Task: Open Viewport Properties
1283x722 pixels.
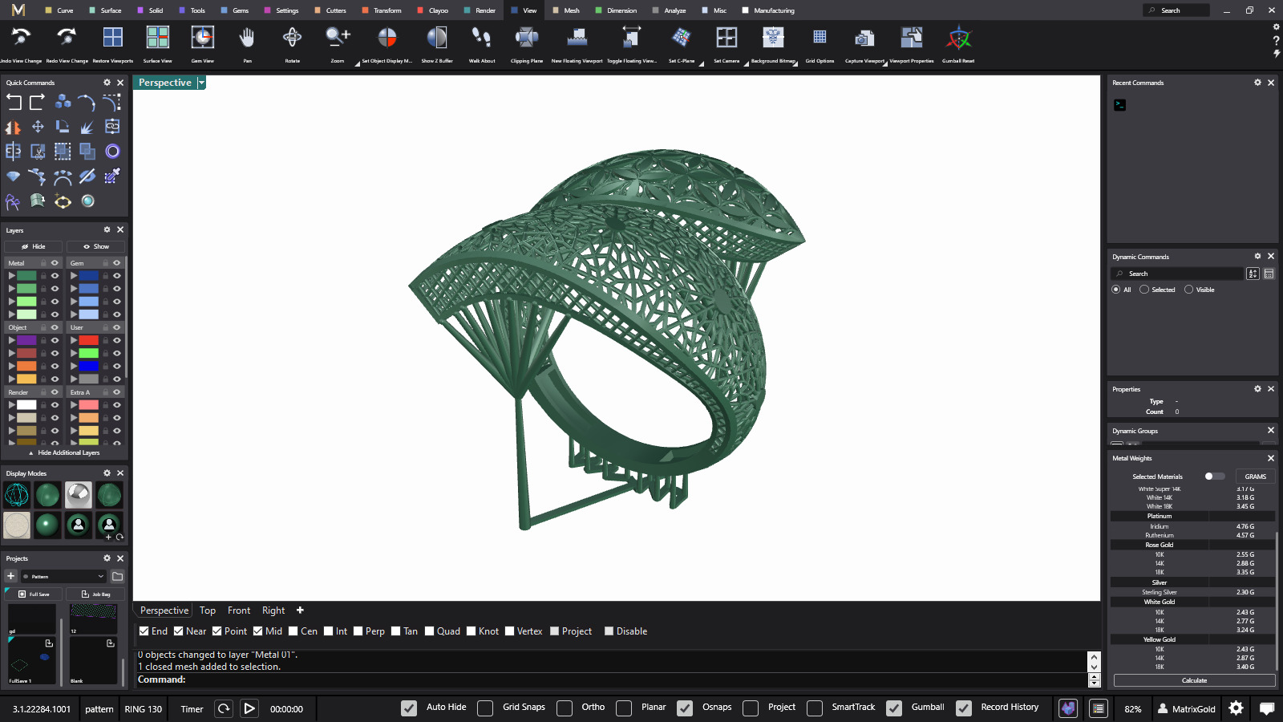Action: click(x=912, y=38)
